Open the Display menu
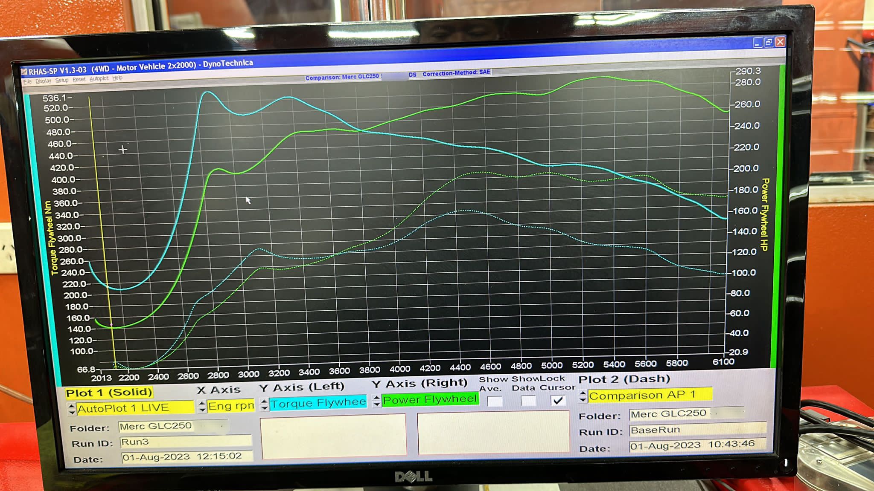The height and width of the screenshot is (491, 874). click(43, 81)
